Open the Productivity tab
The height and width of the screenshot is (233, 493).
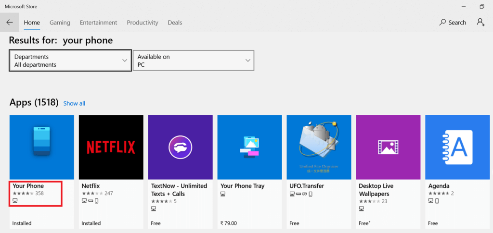tap(143, 23)
